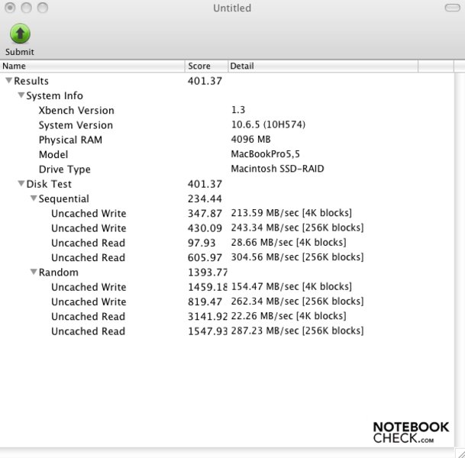Image resolution: width=465 pixels, height=458 pixels.
Task: Sort by the Detail column header
Action: (323, 66)
